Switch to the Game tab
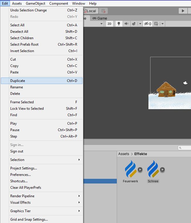191x223 pixels. (100, 18)
